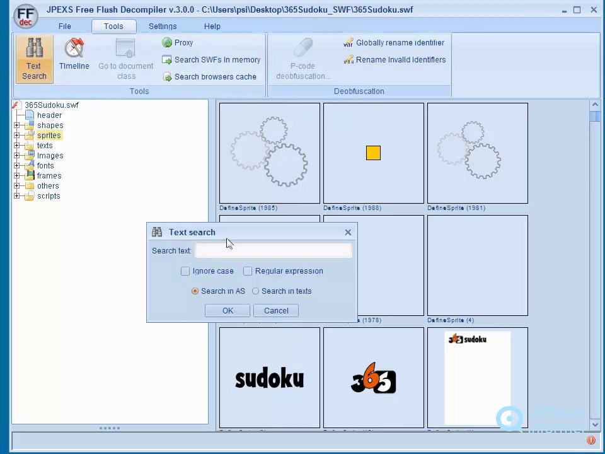Open DefineSprite (1988) yellow square thumbnail
The image size is (605, 454).
click(374, 153)
